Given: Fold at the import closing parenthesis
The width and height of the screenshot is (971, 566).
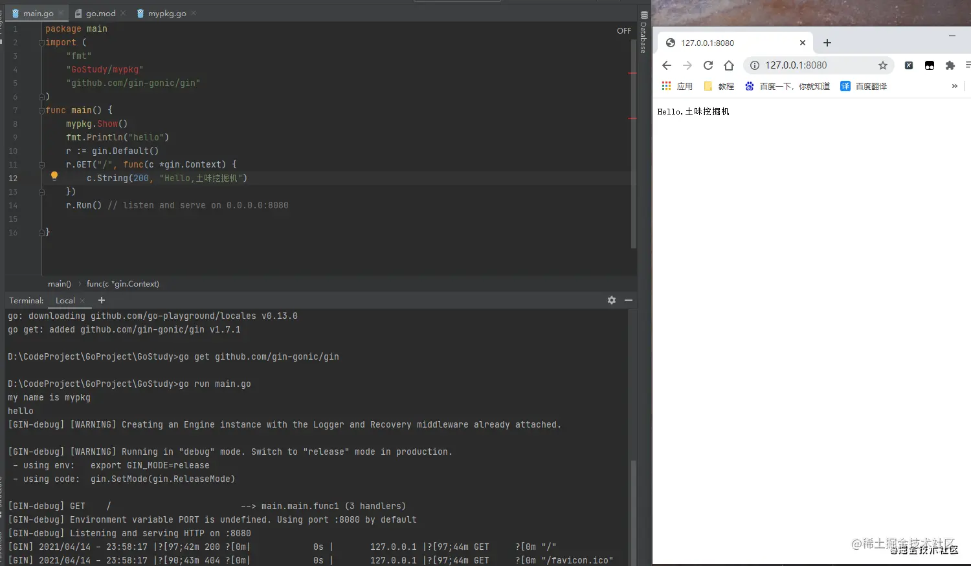Looking at the screenshot, I should [41, 97].
